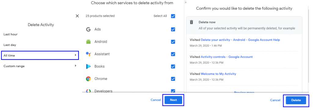Click the Android service label

coord(101,42)
